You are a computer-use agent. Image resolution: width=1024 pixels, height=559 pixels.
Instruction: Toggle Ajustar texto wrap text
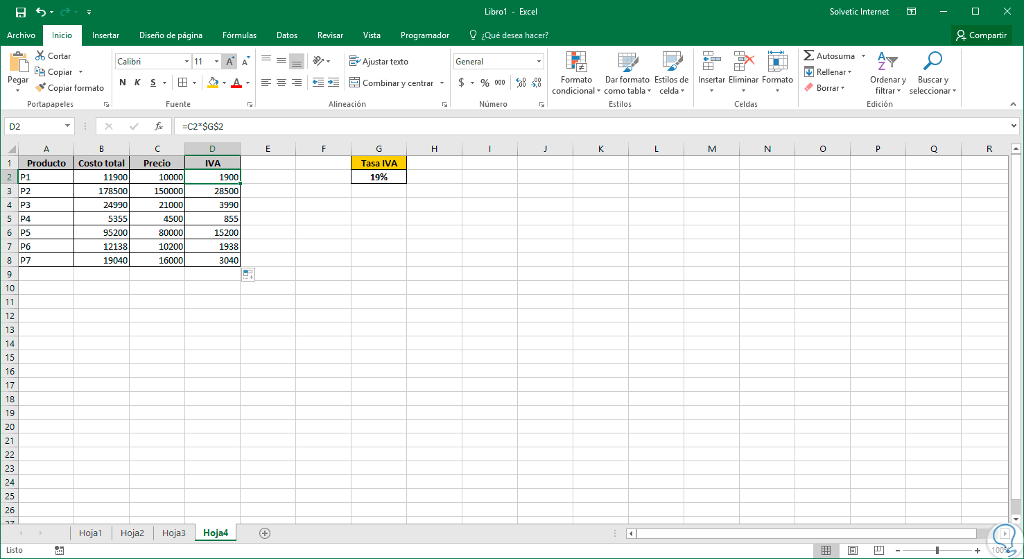(x=379, y=62)
